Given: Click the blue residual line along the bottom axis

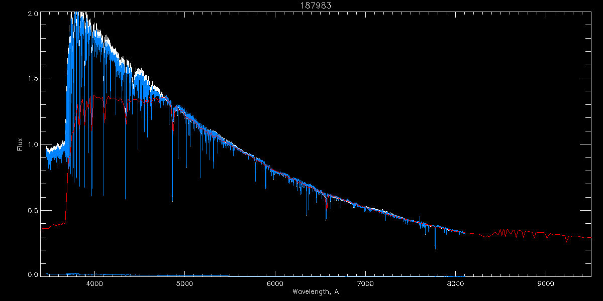Looking at the screenshot, I should [x=251, y=275].
